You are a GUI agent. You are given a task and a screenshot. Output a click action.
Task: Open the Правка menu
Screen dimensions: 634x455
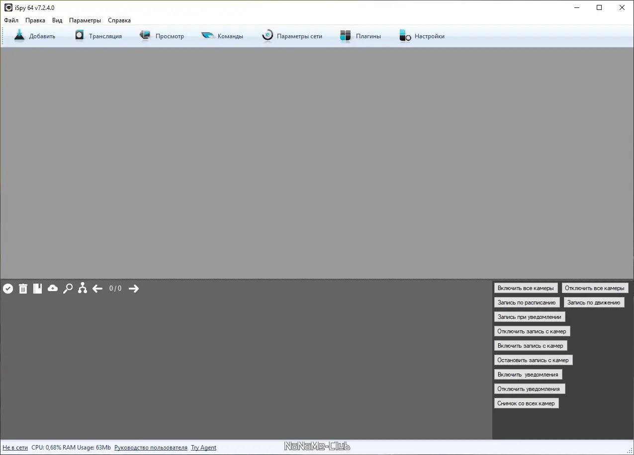tap(35, 20)
